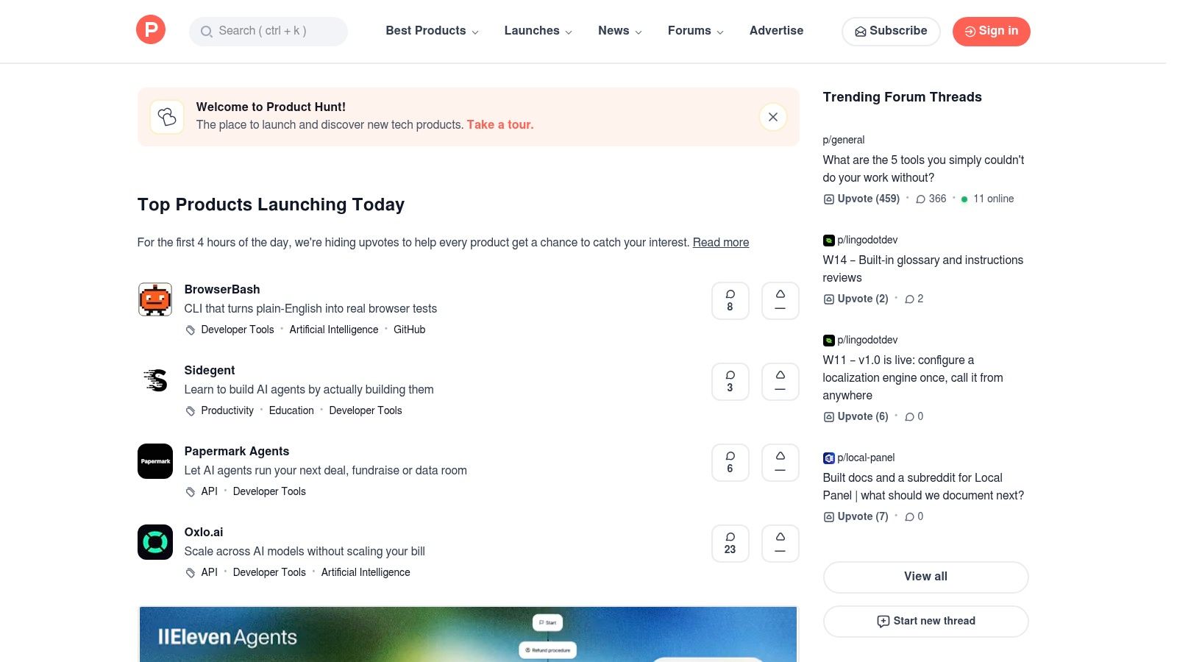The image size is (1177, 662).
Task: Upvote the W11 v1.0 thread (6)
Action: 856,416
